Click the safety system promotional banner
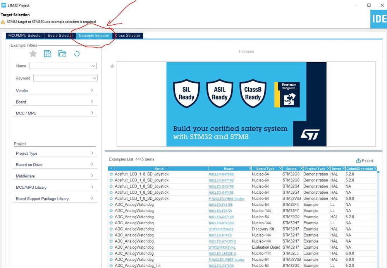The height and width of the screenshot is (268, 387). [x=246, y=104]
